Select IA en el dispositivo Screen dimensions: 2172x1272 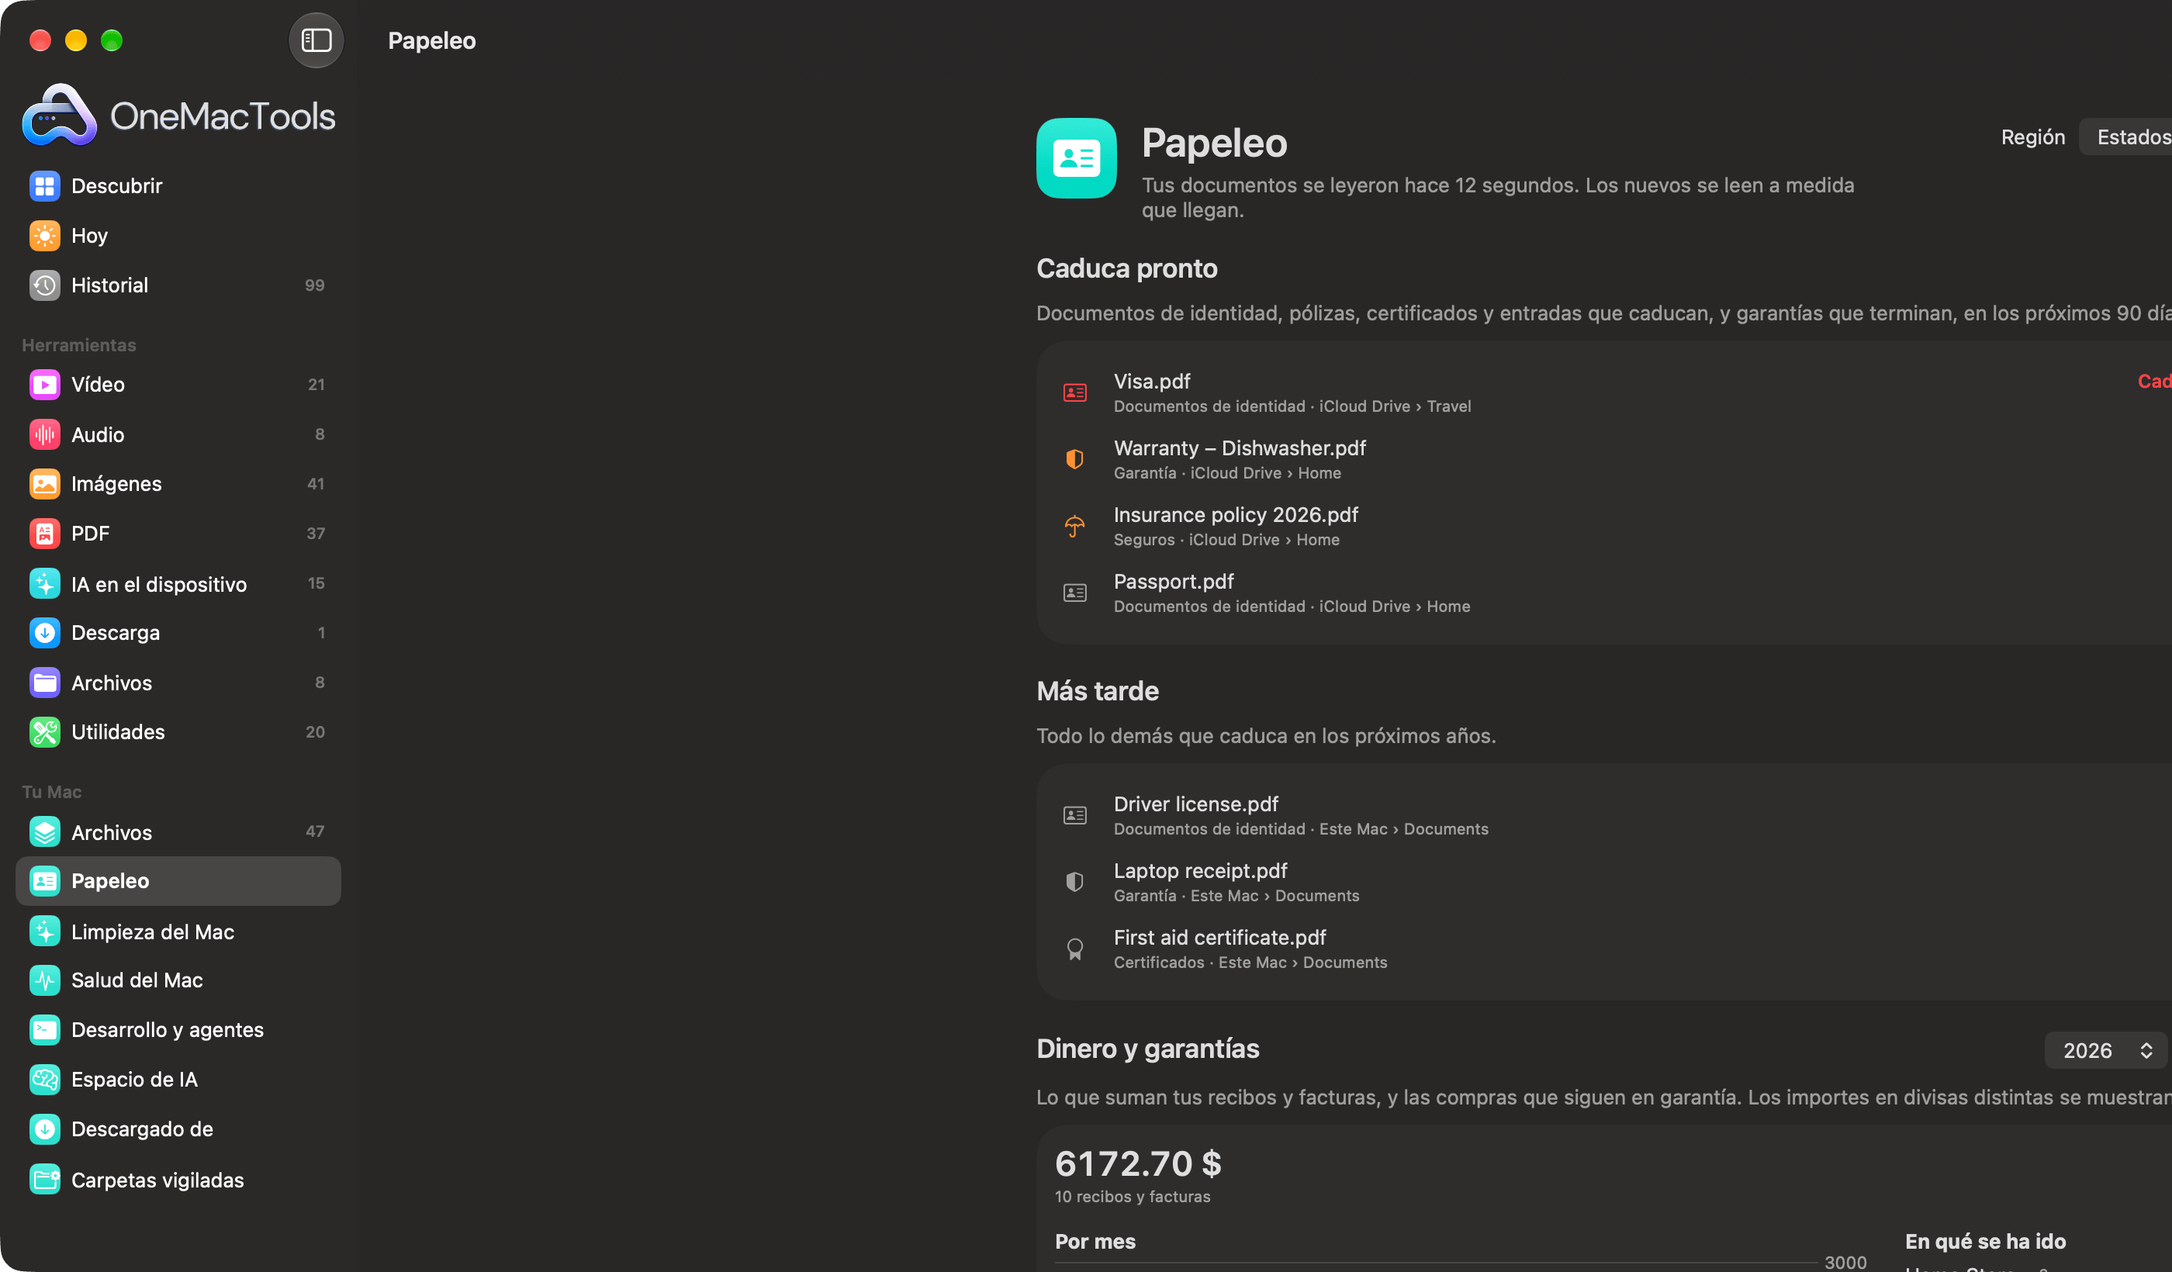click(x=178, y=583)
